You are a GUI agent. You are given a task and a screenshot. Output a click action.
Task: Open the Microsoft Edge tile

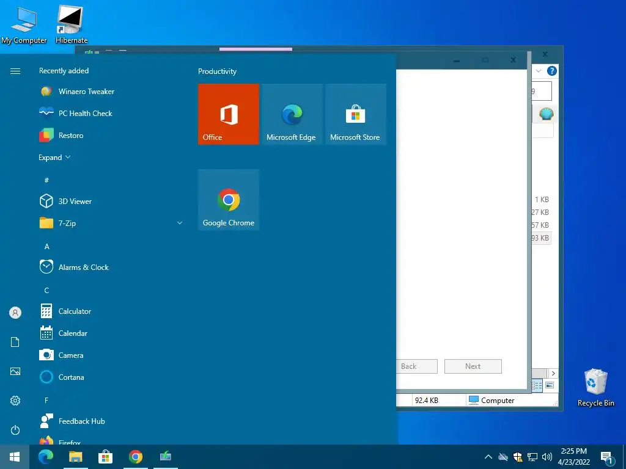tap(292, 114)
